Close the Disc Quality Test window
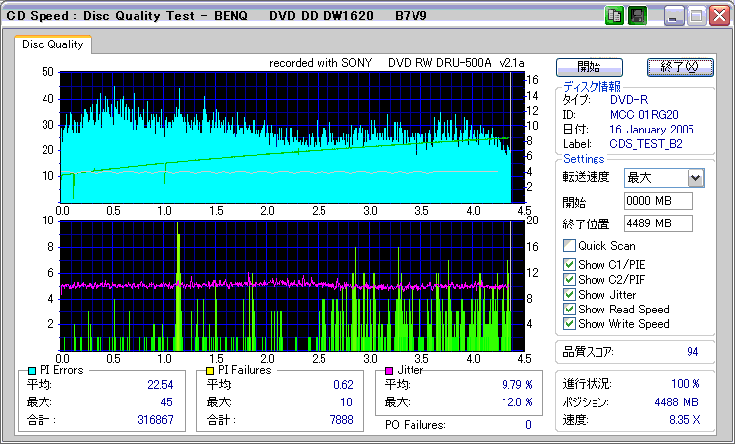This screenshot has height=444, width=735. [x=720, y=16]
